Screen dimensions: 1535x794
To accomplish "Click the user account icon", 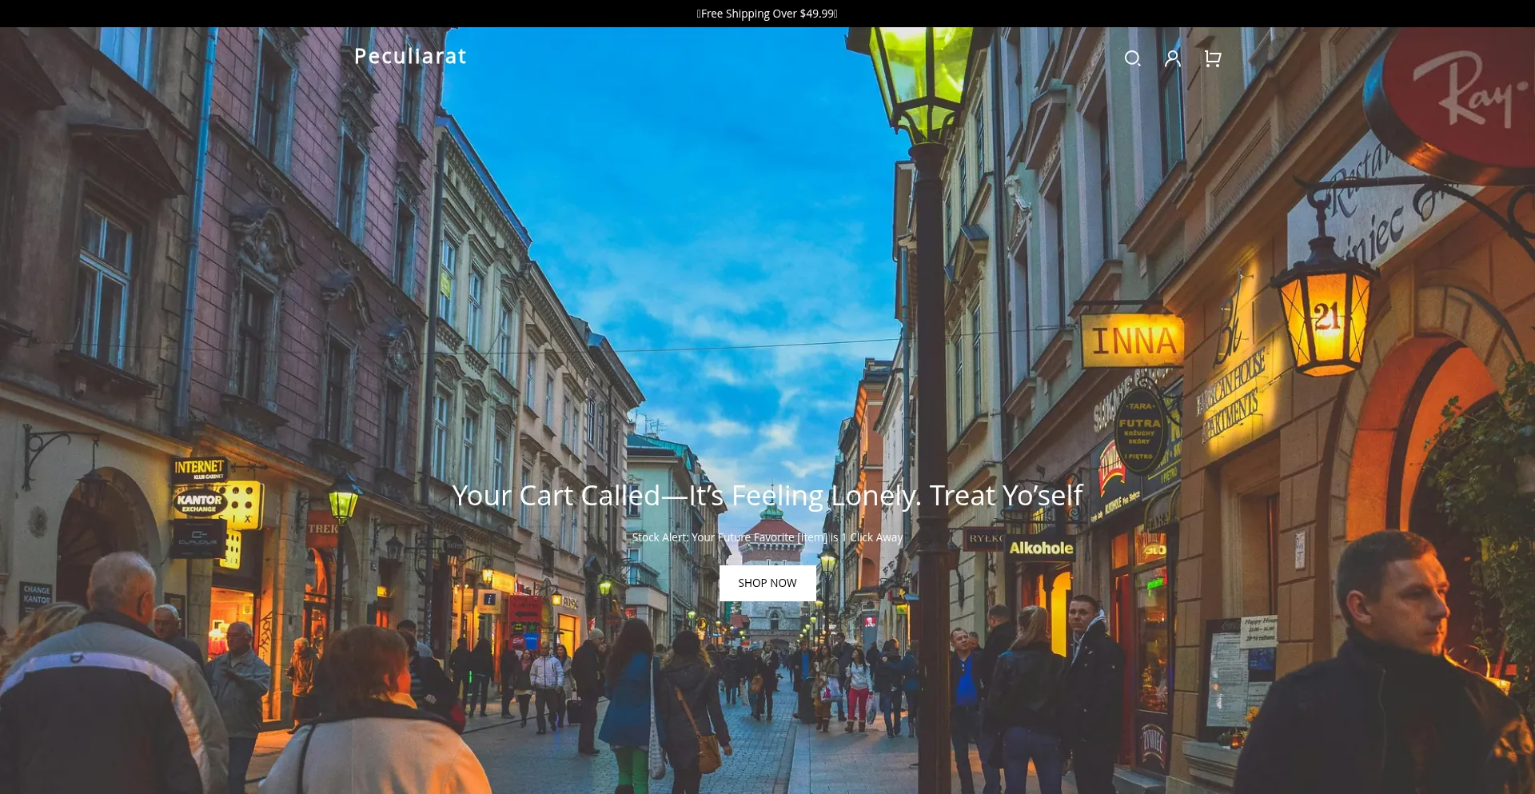I will (1172, 58).
